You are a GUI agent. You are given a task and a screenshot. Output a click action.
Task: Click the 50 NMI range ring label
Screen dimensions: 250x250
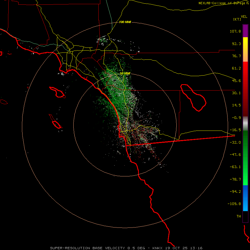point(125,74)
